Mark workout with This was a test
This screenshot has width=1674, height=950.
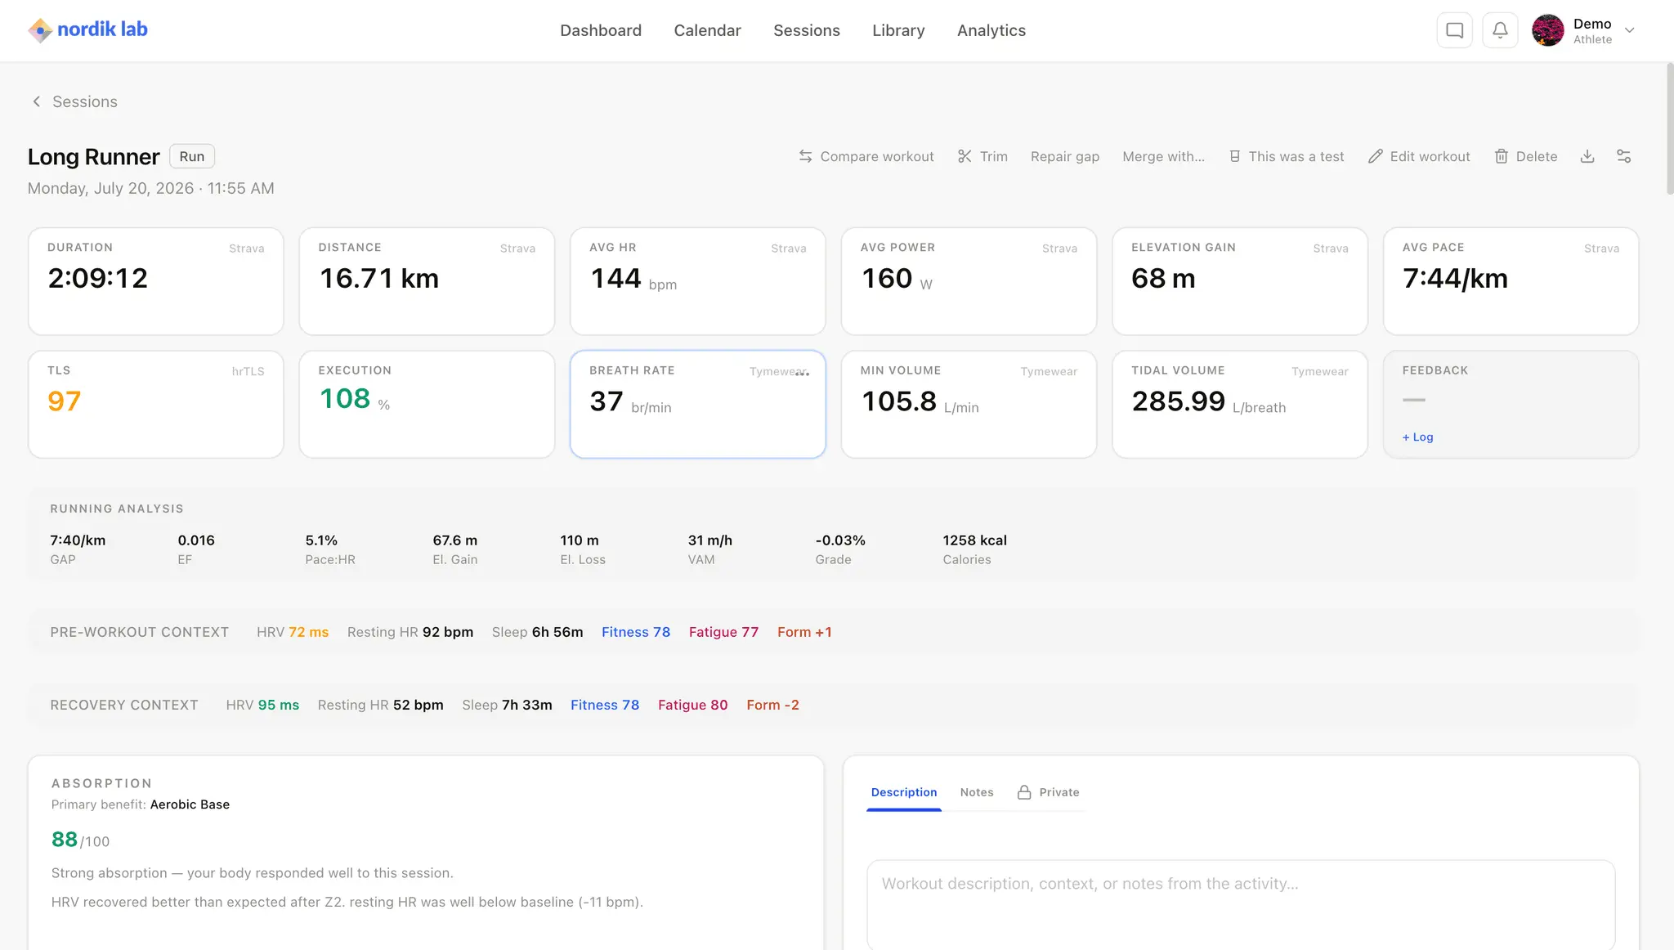coord(1287,156)
